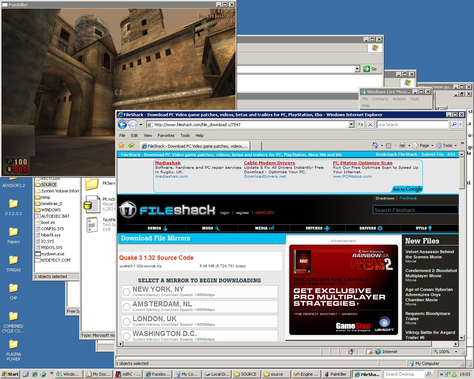This screenshot has height=379, width=474.
Task: Open the zoom level dropdown arrow
Action: pos(456,352)
